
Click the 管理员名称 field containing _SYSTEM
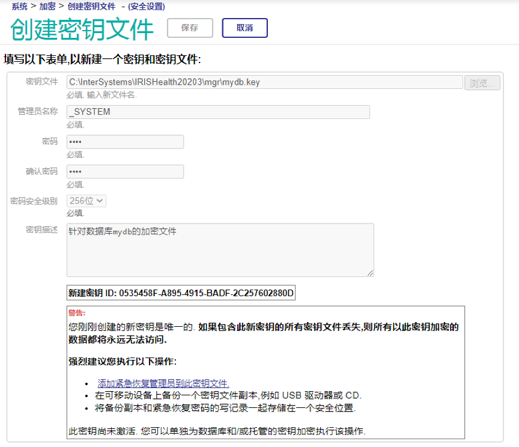pyautogui.click(x=218, y=112)
